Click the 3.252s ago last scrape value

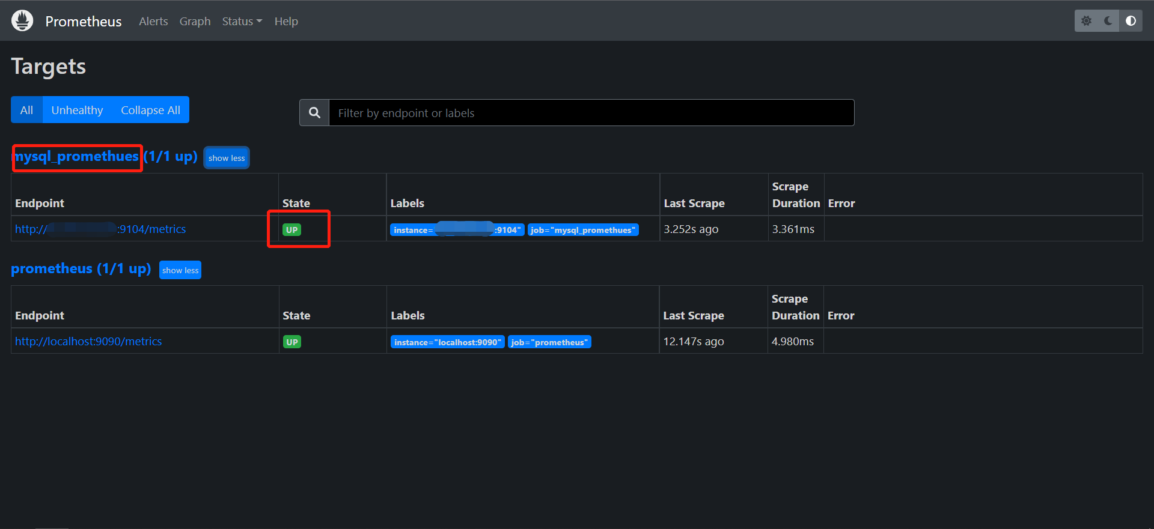[691, 229]
